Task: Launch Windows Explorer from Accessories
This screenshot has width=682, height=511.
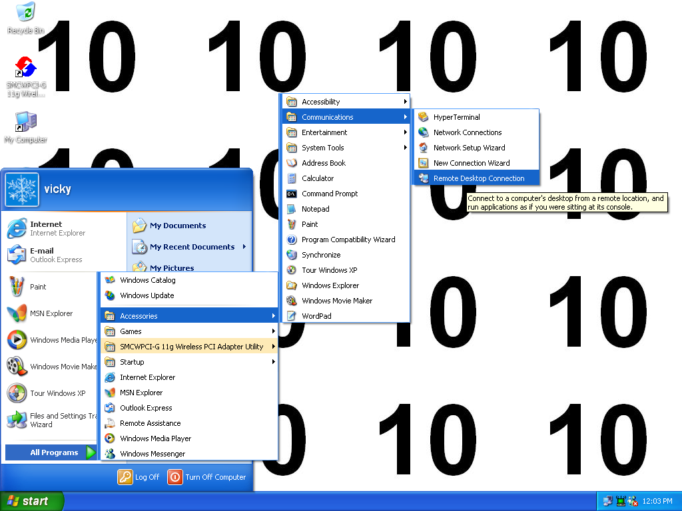Action: (346, 285)
